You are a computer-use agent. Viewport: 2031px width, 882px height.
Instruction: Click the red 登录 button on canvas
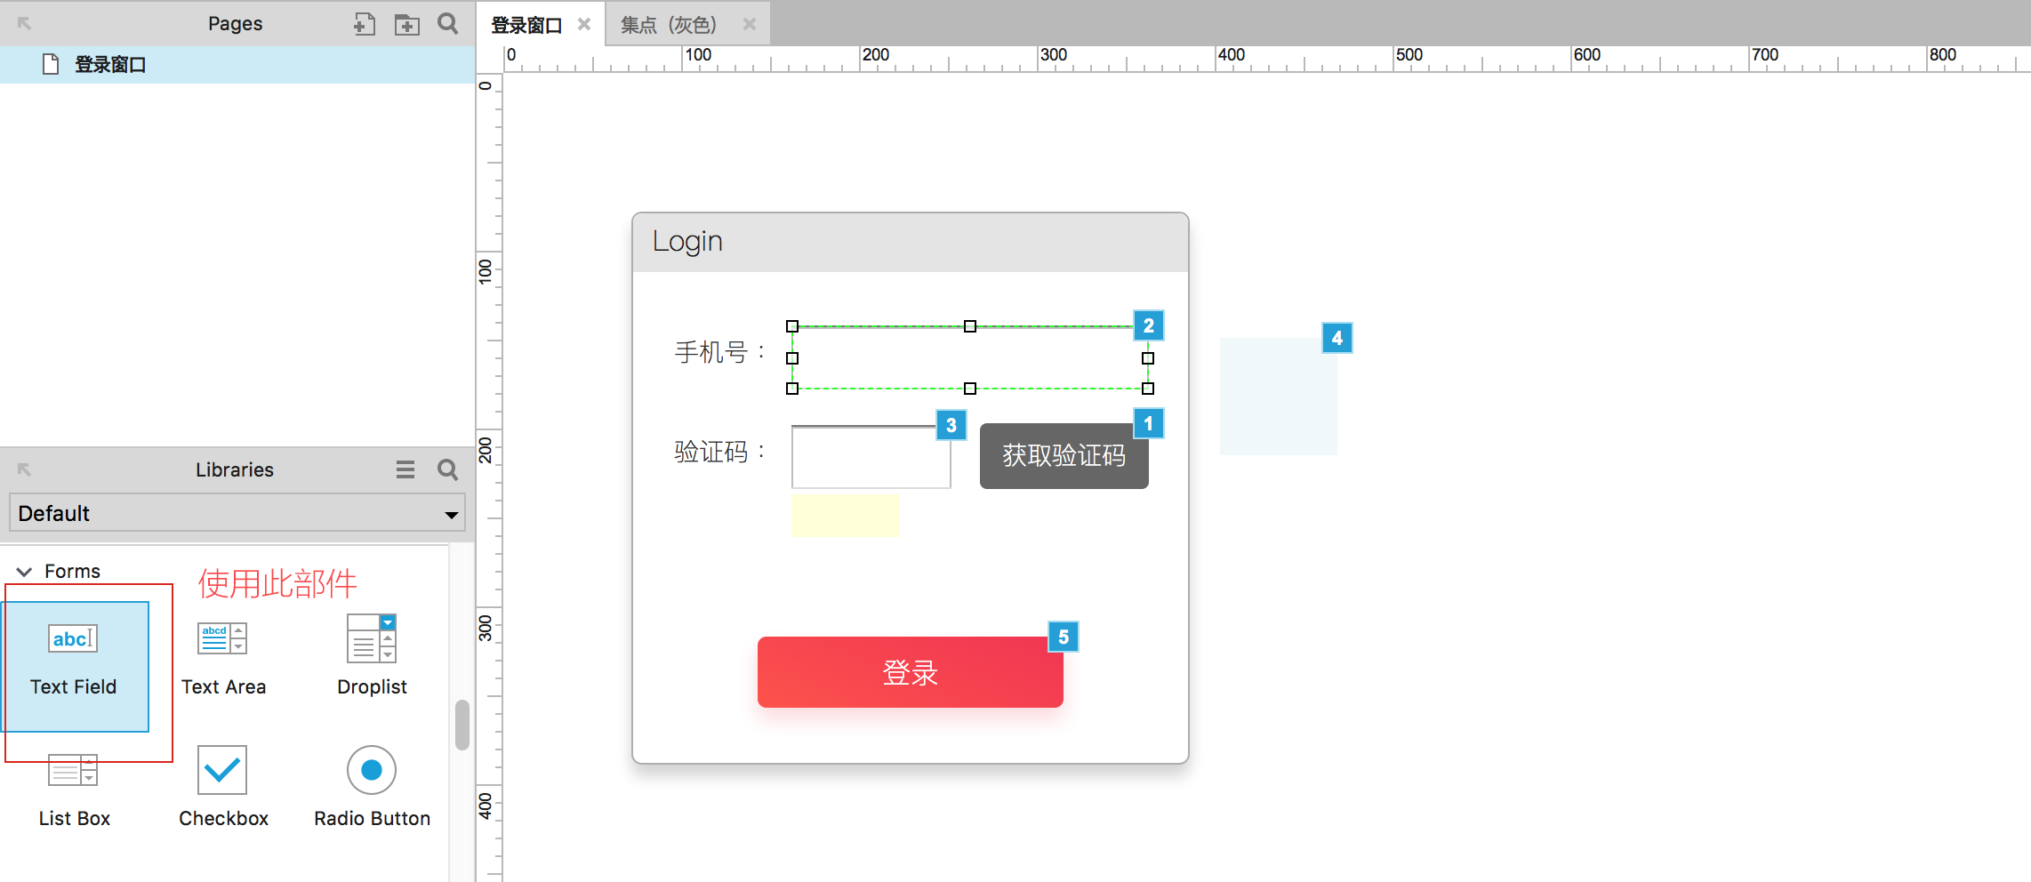pos(910,672)
